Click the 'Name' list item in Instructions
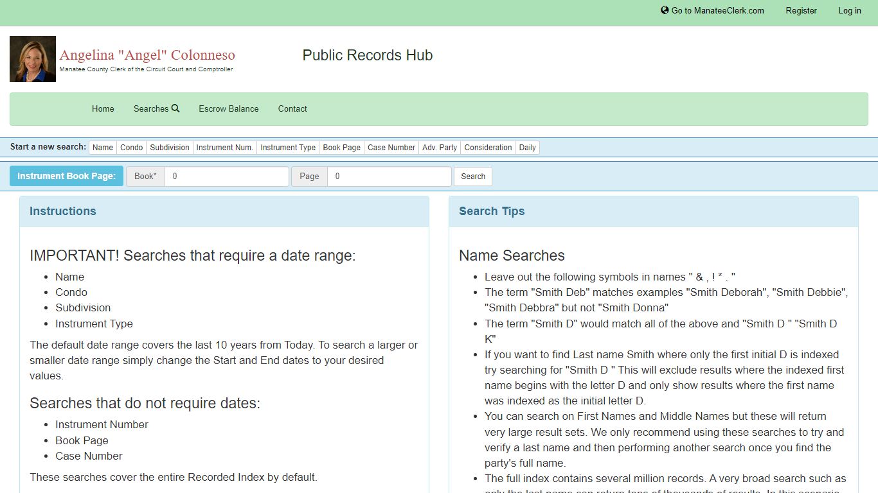 [x=69, y=277]
